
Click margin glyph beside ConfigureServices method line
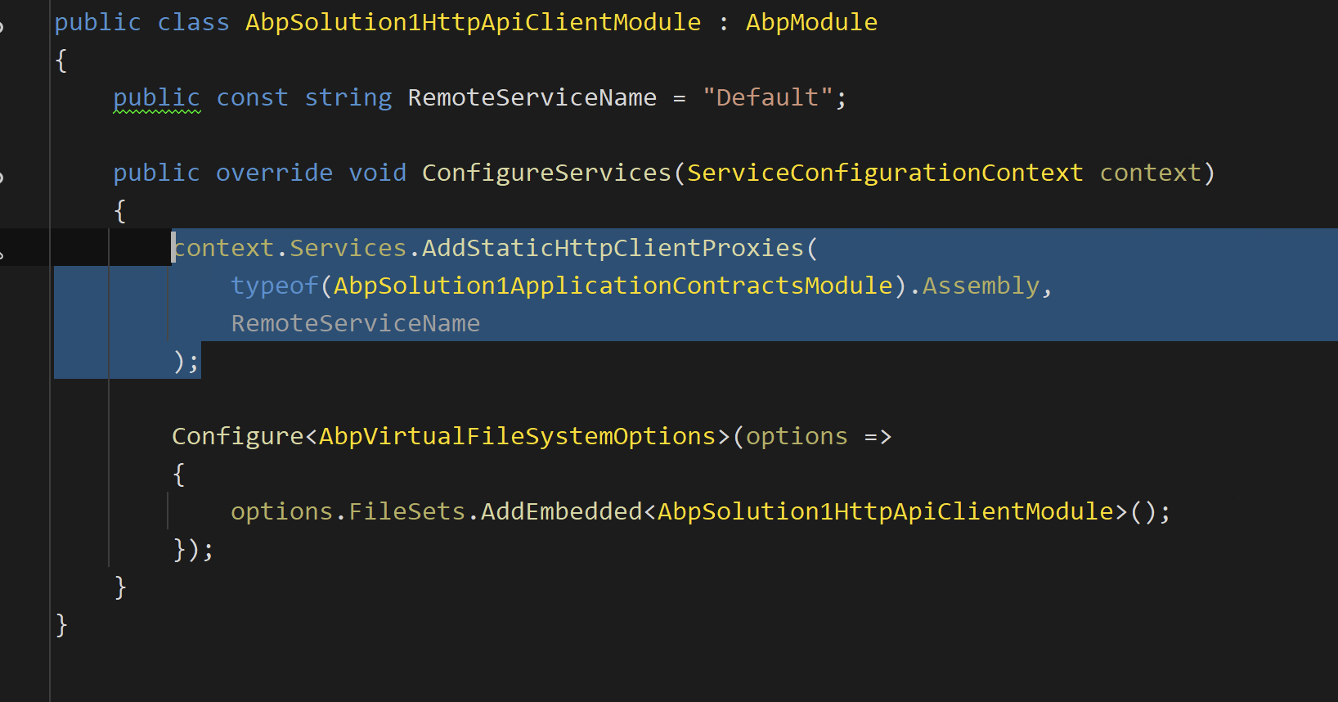pos(2,177)
